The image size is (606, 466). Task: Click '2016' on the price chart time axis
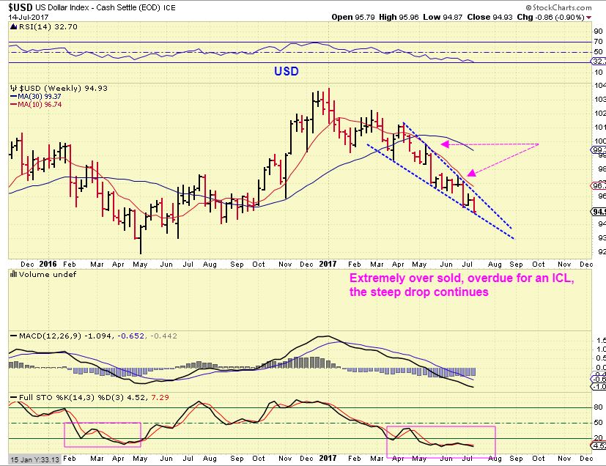[48, 264]
